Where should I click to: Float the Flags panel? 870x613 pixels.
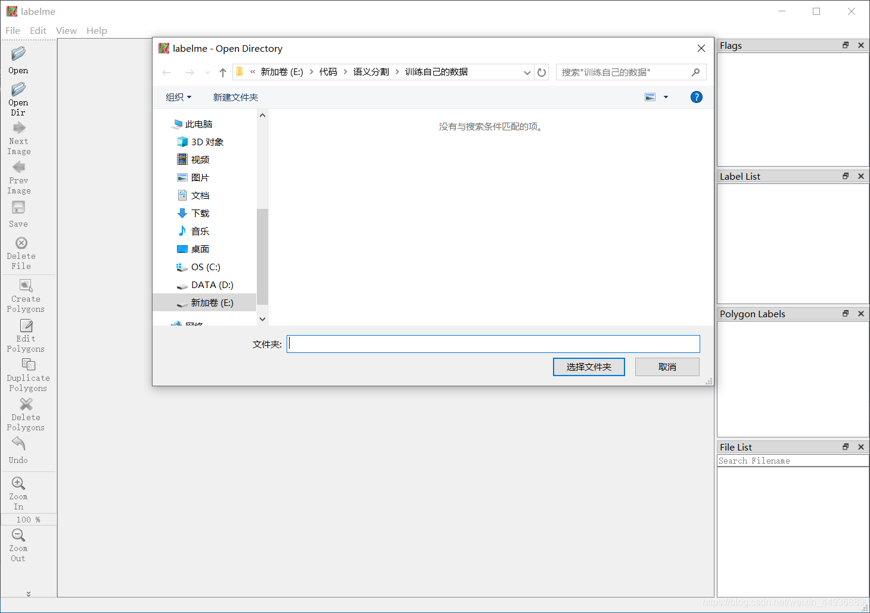tap(846, 45)
